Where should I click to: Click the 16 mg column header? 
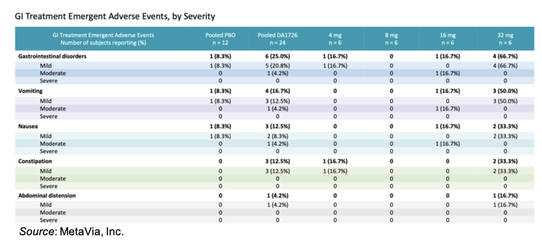447,39
